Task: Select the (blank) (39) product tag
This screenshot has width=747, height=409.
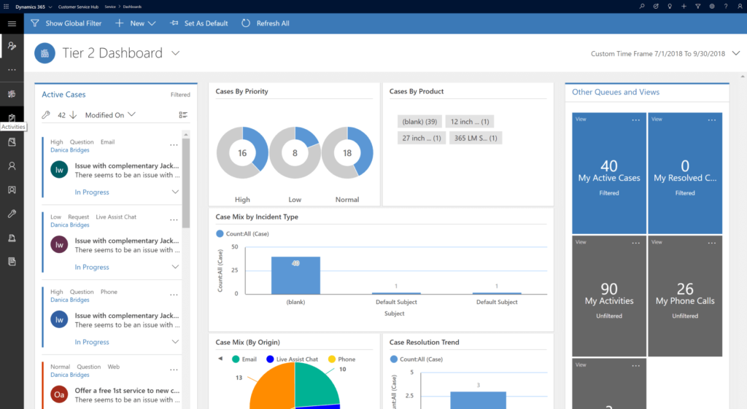Action: pos(419,122)
